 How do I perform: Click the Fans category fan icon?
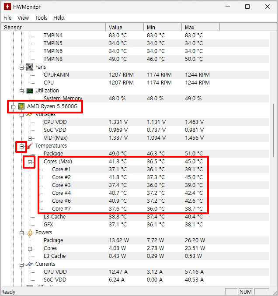point(30,67)
